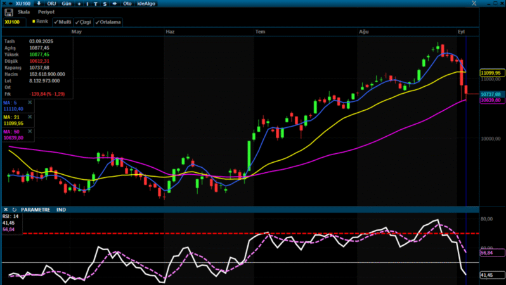Viewport: 506px width, 285px height.
Task: Toggle the Çizgi checkbox
Action: click(x=84, y=22)
